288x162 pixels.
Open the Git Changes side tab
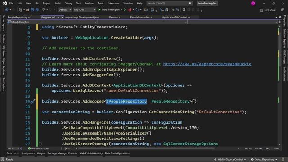285,57
